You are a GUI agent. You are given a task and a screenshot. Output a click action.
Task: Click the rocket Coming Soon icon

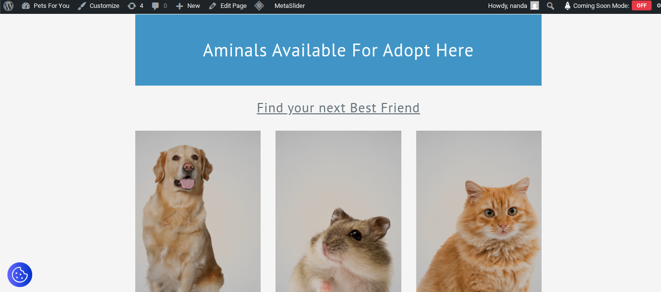coord(567,6)
